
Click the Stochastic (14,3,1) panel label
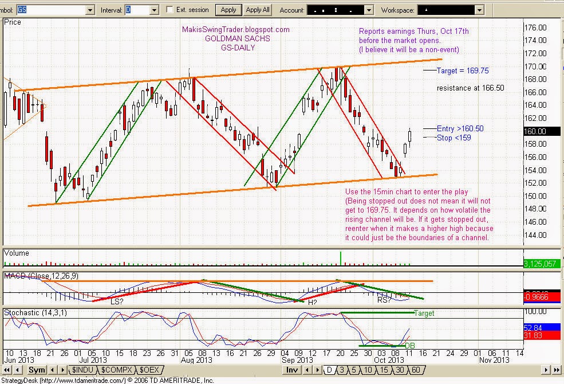coord(36,313)
